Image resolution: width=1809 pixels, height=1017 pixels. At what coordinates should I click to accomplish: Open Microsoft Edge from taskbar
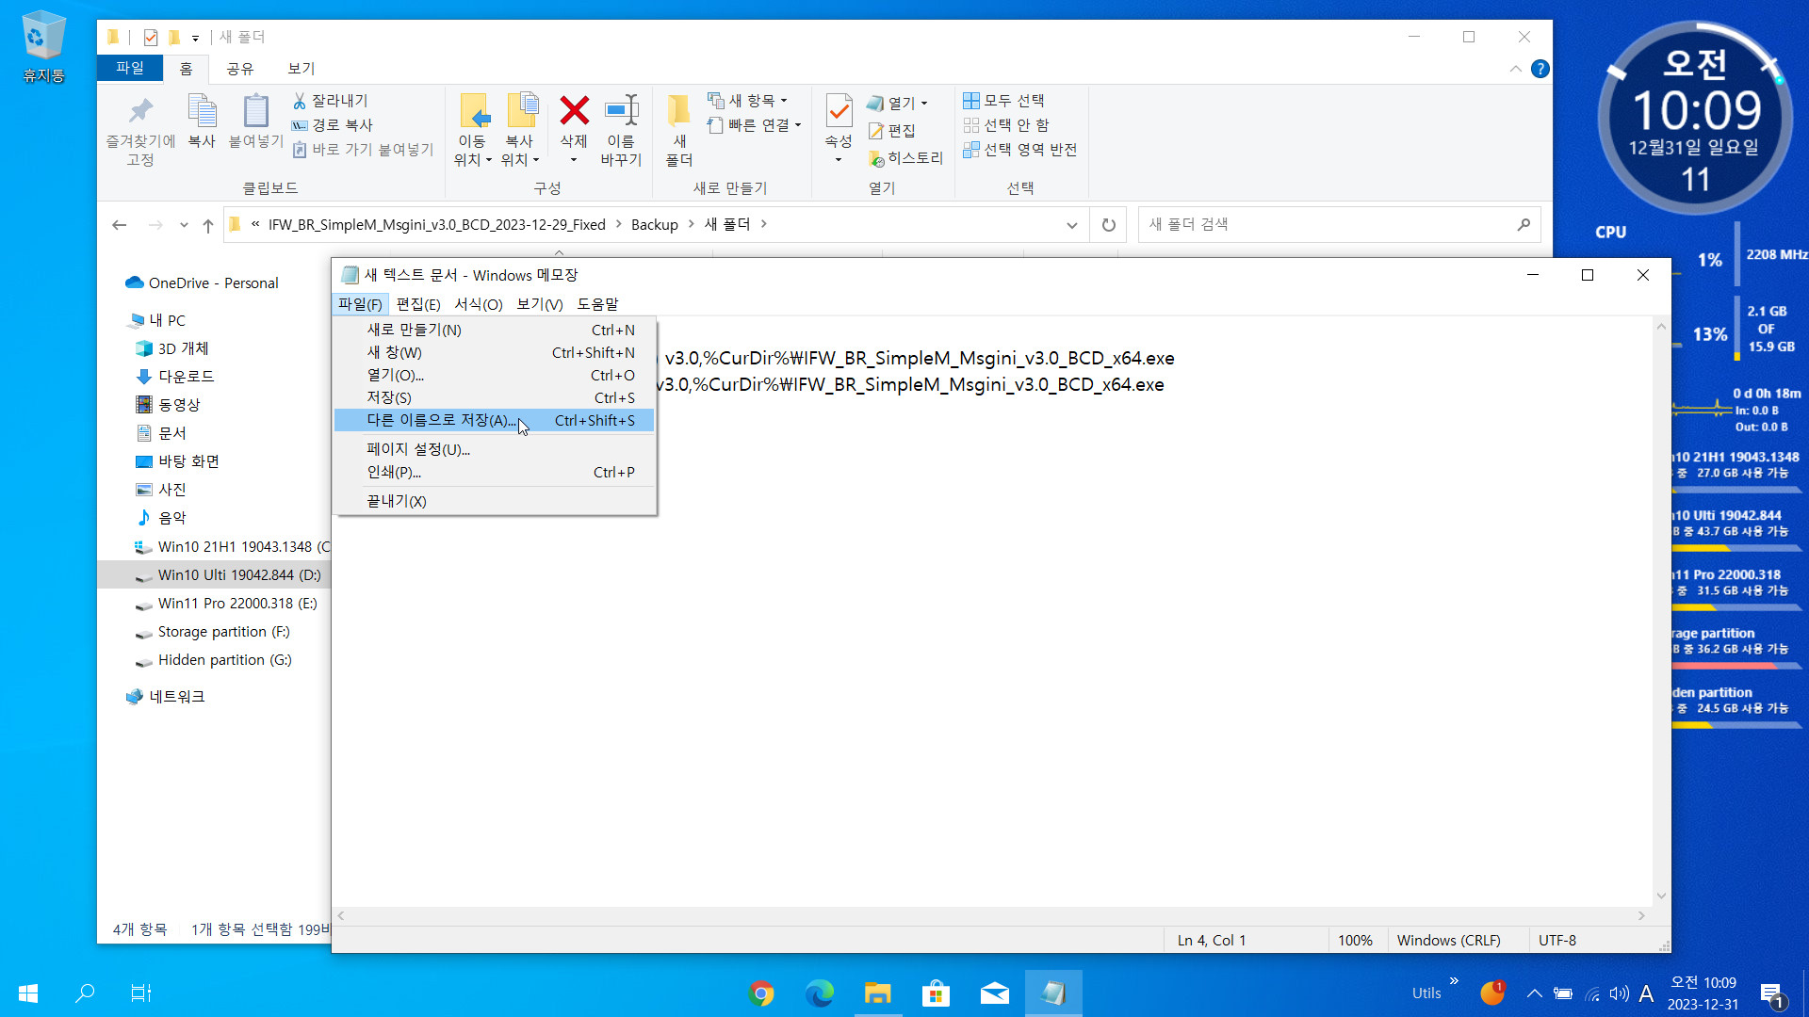pyautogui.click(x=820, y=993)
